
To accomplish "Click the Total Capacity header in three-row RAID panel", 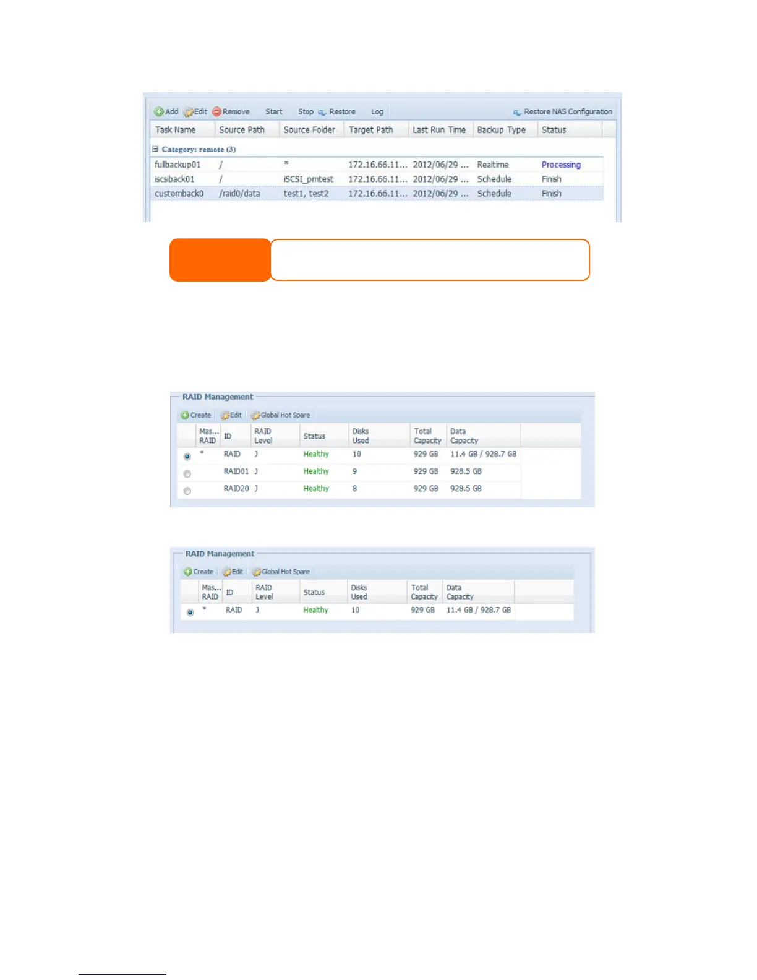I will click(x=427, y=436).
